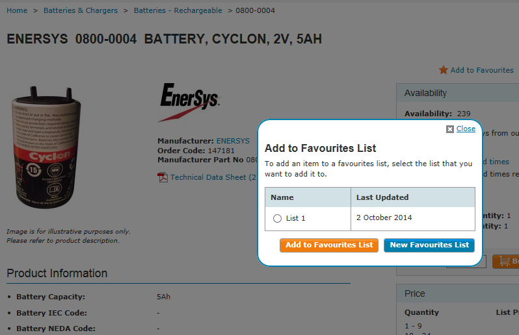Open the Technical Data Sheet link
This screenshot has height=335, width=519.
coord(213,177)
